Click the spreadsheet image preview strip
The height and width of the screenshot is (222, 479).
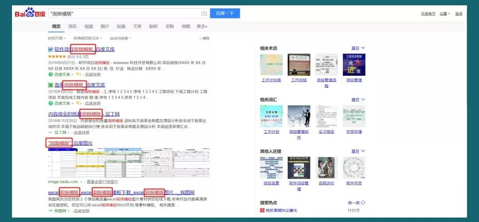129,163
